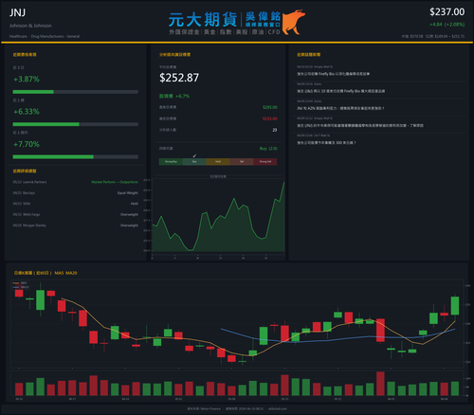
Task: Open the JNJ and AZN news headline
Action: click(340, 108)
